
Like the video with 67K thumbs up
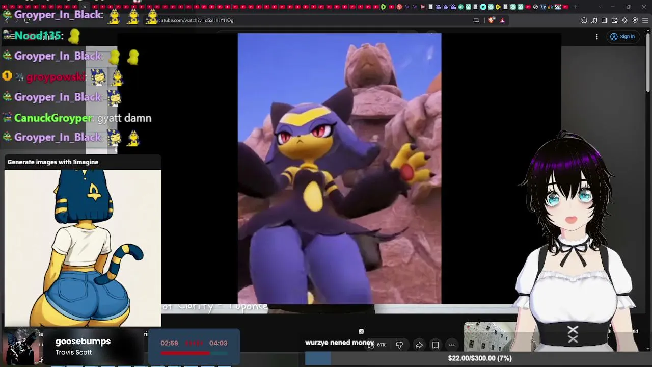[376, 345]
